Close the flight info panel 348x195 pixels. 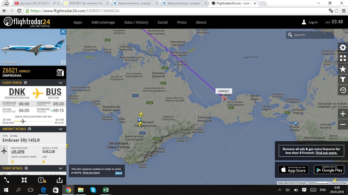coord(63,31)
